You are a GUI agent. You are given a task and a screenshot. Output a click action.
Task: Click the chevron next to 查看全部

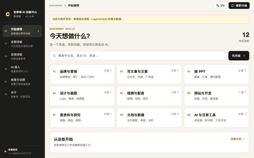click(x=244, y=139)
